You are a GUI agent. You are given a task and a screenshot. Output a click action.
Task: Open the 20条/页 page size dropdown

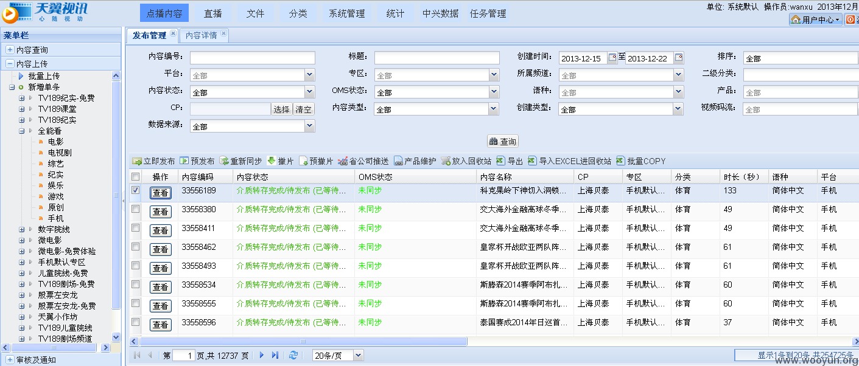click(358, 355)
